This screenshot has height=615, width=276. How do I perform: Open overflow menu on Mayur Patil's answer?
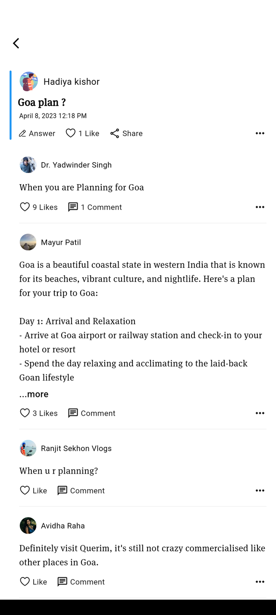point(260,413)
